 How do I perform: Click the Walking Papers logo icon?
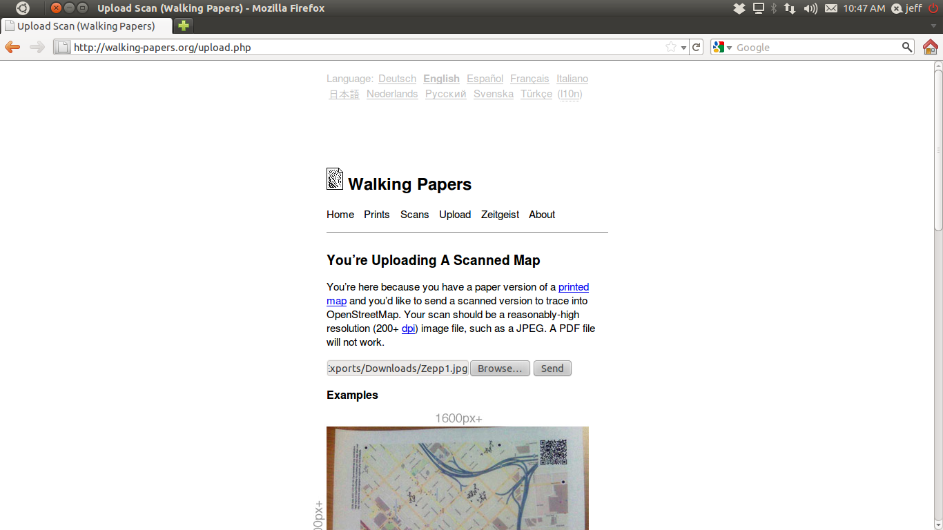335,179
